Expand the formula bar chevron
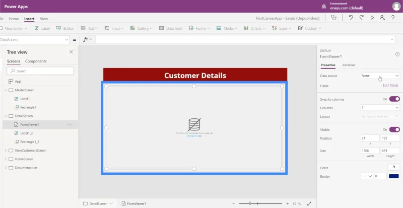 pyautogui.click(x=392, y=40)
